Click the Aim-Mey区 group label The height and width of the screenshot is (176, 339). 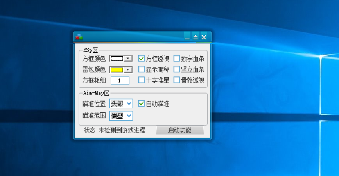tap(97, 93)
